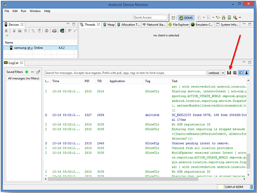
Task: Click the debug bug icon in Devices
Action: click(x=6, y=31)
